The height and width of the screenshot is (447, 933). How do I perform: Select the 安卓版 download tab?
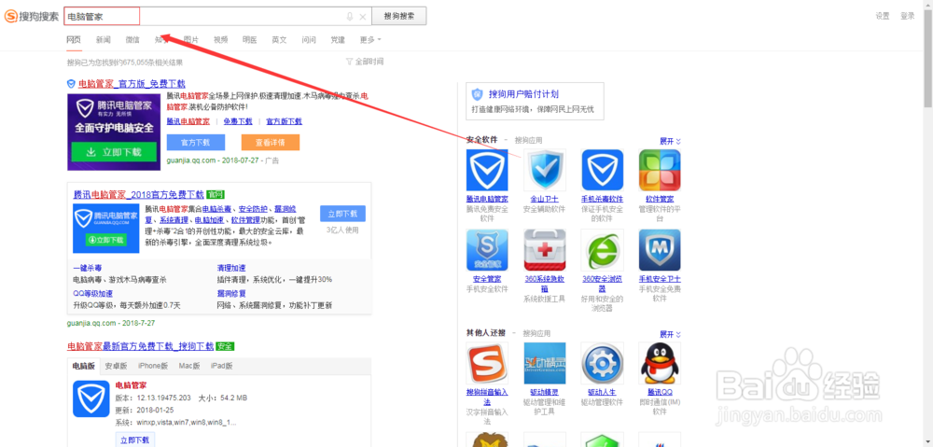click(x=116, y=366)
